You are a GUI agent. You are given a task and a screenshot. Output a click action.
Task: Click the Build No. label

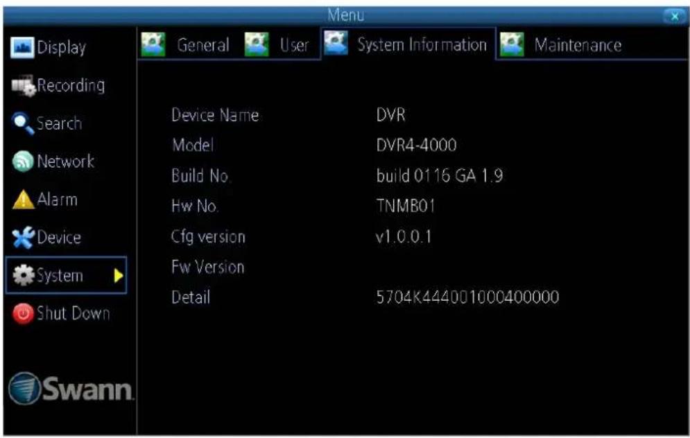(200, 176)
